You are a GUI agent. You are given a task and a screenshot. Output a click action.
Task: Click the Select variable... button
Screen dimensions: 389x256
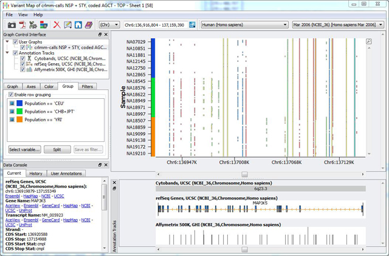(x=24, y=150)
